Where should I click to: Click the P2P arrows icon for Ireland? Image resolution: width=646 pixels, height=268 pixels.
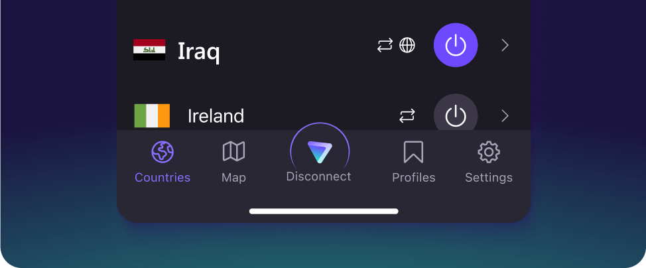click(407, 116)
